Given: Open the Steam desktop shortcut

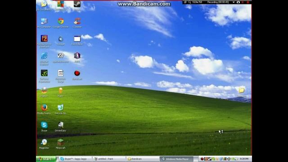Looking at the screenshot, I should pyautogui.click(x=77, y=5).
